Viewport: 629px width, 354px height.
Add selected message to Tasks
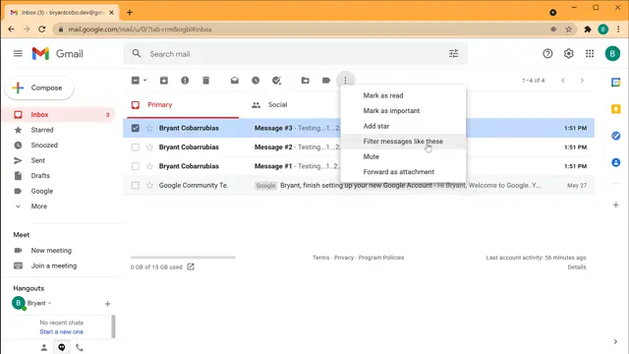tap(276, 81)
